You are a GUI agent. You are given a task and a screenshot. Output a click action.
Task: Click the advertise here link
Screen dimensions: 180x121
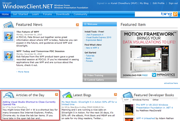tap(171, 83)
